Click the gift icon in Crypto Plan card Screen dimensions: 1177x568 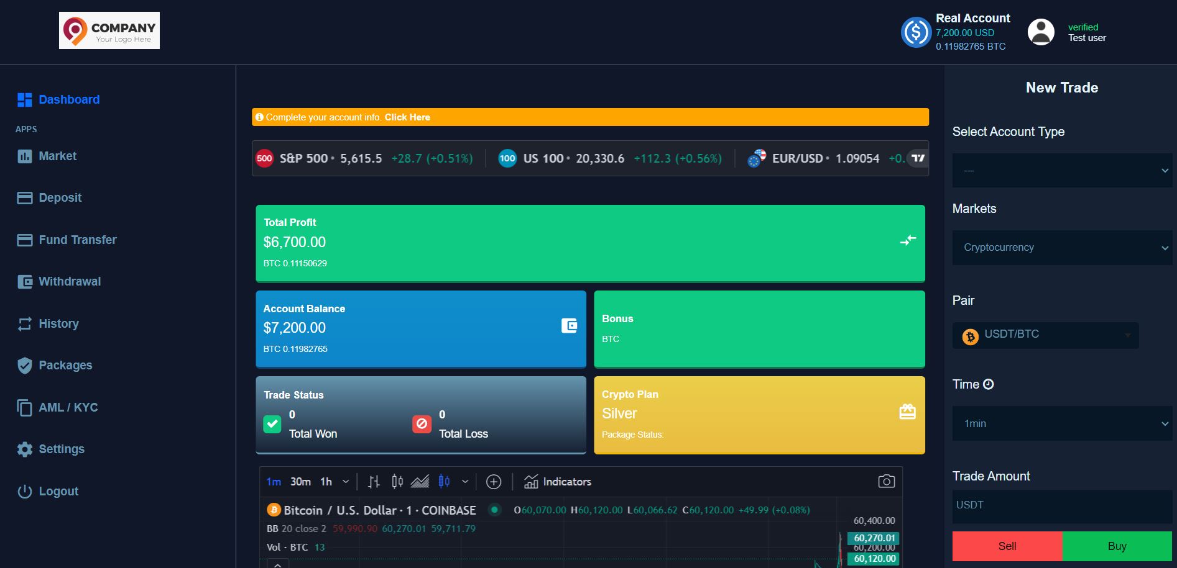click(x=907, y=412)
